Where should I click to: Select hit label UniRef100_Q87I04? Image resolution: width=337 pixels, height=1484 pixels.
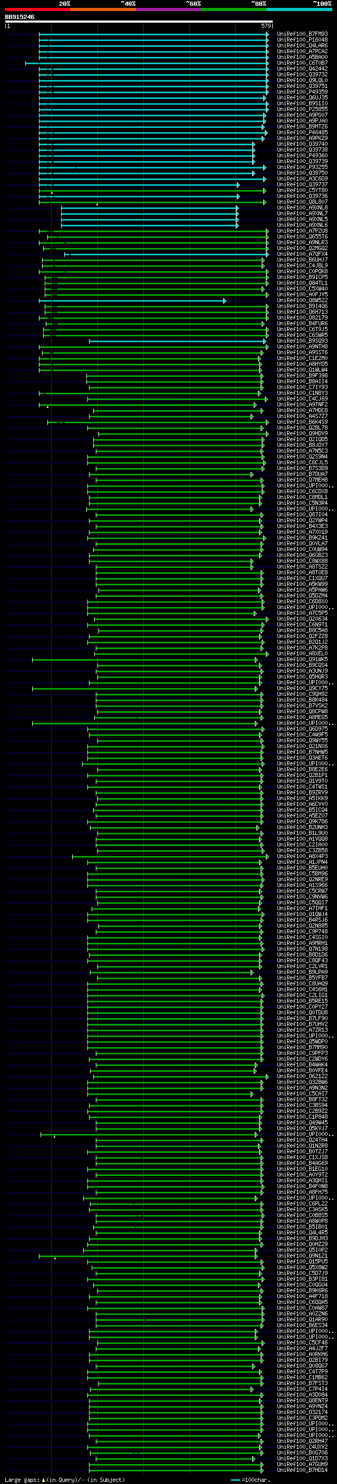click(302, 514)
